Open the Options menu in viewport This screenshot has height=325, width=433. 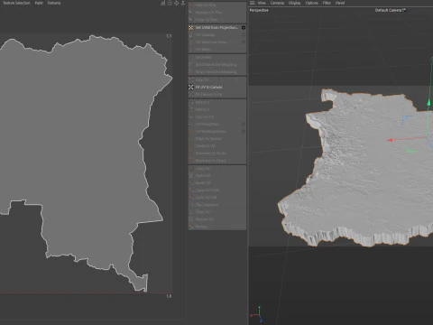coord(312,3)
